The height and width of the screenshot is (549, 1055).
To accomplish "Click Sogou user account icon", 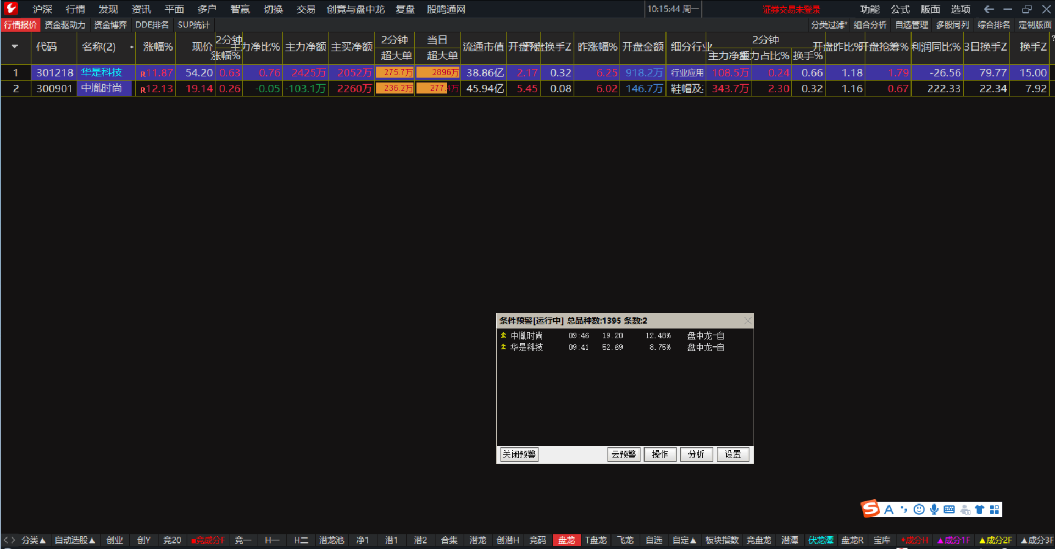I will tap(965, 509).
